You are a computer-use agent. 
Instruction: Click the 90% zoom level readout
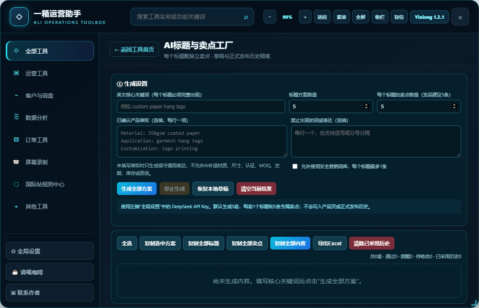pyautogui.click(x=287, y=17)
